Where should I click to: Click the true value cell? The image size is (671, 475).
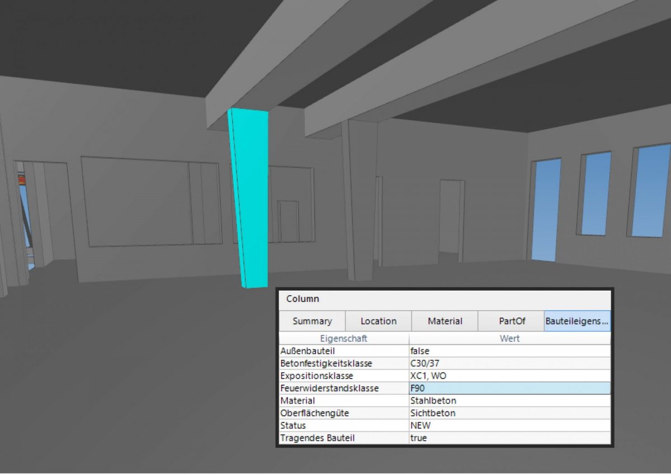510,438
